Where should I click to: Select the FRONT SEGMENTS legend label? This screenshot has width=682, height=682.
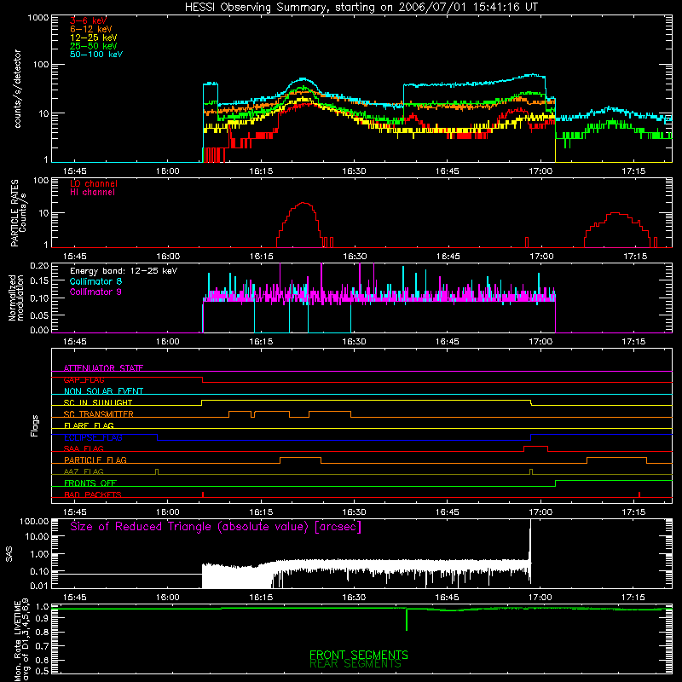[359, 655]
